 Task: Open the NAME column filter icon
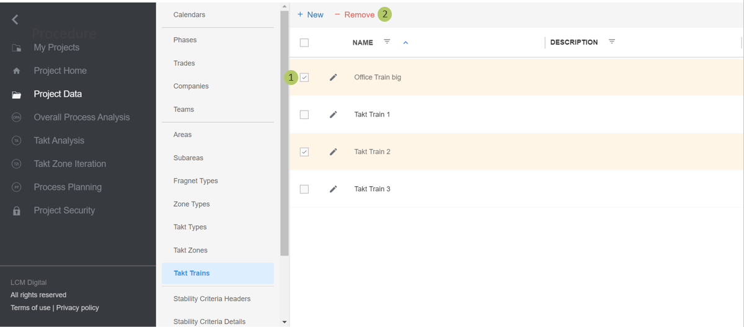tap(387, 42)
